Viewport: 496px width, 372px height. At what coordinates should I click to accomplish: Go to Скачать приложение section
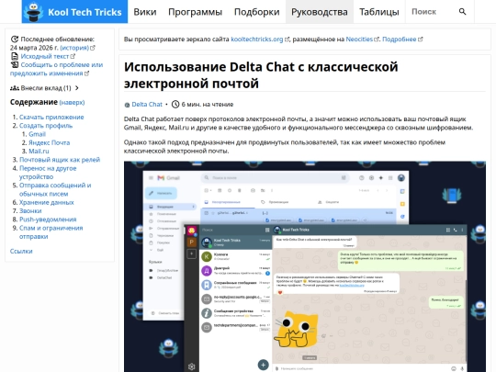point(51,117)
